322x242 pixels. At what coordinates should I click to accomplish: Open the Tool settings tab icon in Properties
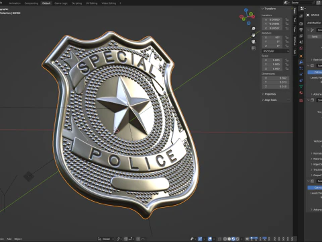point(301,16)
